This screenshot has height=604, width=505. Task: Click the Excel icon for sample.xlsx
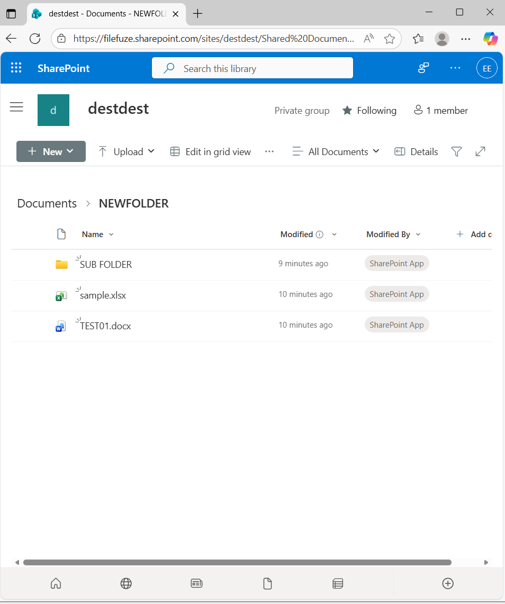point(61,296)
